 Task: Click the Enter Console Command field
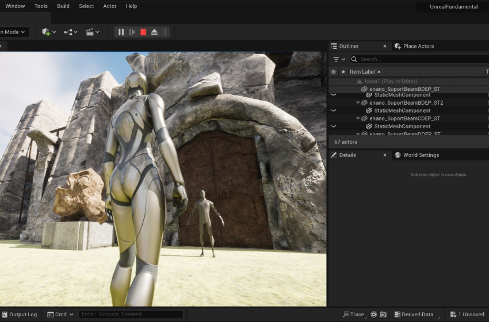[131, 314]
